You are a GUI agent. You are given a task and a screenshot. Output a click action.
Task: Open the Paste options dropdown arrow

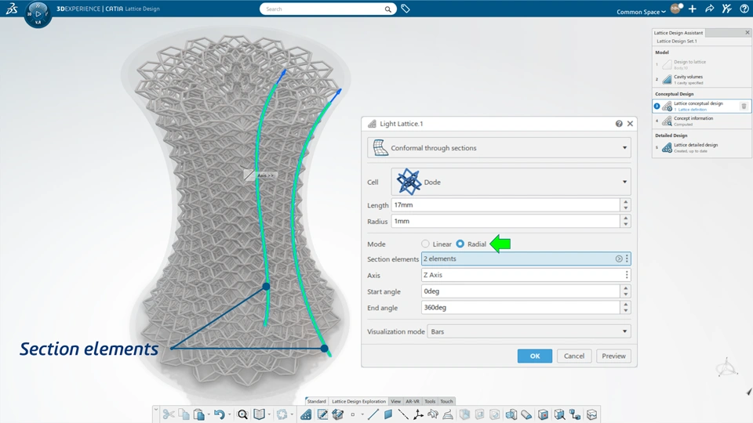tap(209, 414)
